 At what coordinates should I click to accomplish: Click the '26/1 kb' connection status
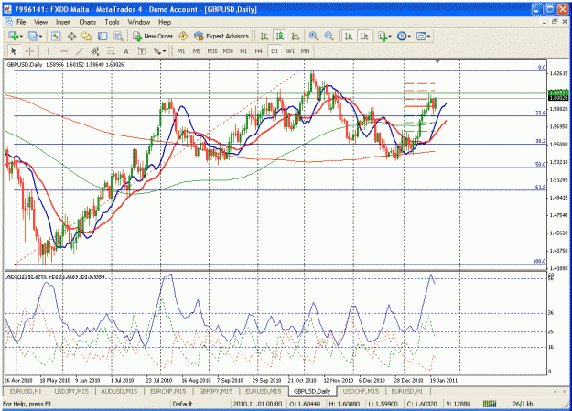point(522,404)
